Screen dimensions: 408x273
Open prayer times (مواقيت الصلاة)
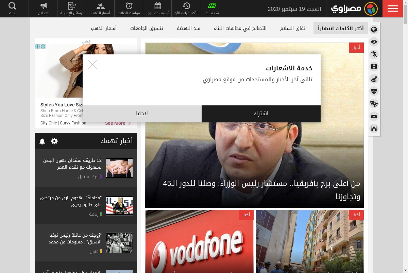click(x=129, y=8)
